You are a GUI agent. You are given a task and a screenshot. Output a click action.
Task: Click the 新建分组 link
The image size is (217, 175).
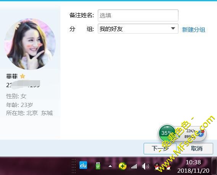pos(193,30)
